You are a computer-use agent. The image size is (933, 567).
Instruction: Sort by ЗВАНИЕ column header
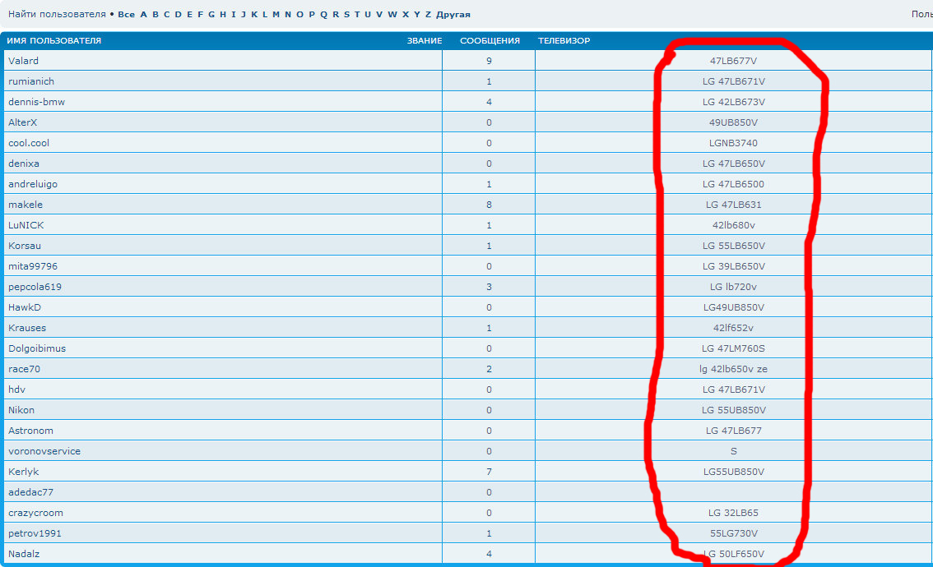click(425, 41)
